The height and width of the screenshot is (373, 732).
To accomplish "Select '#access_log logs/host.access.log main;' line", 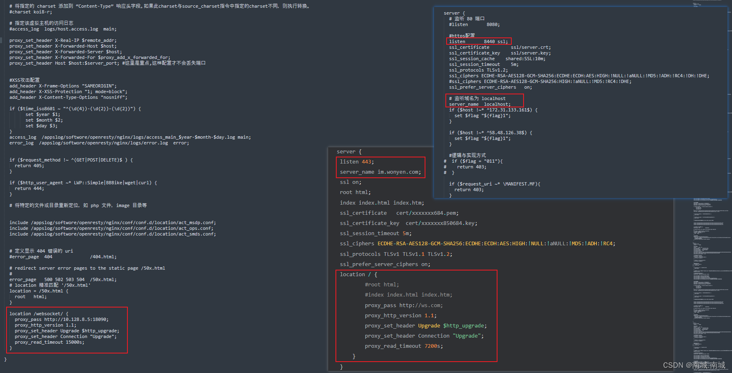I will [x=63, y=29].
